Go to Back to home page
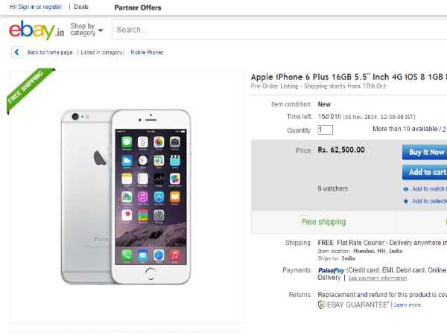The width and height of the screenshot is (447, 335). [50, 52]
